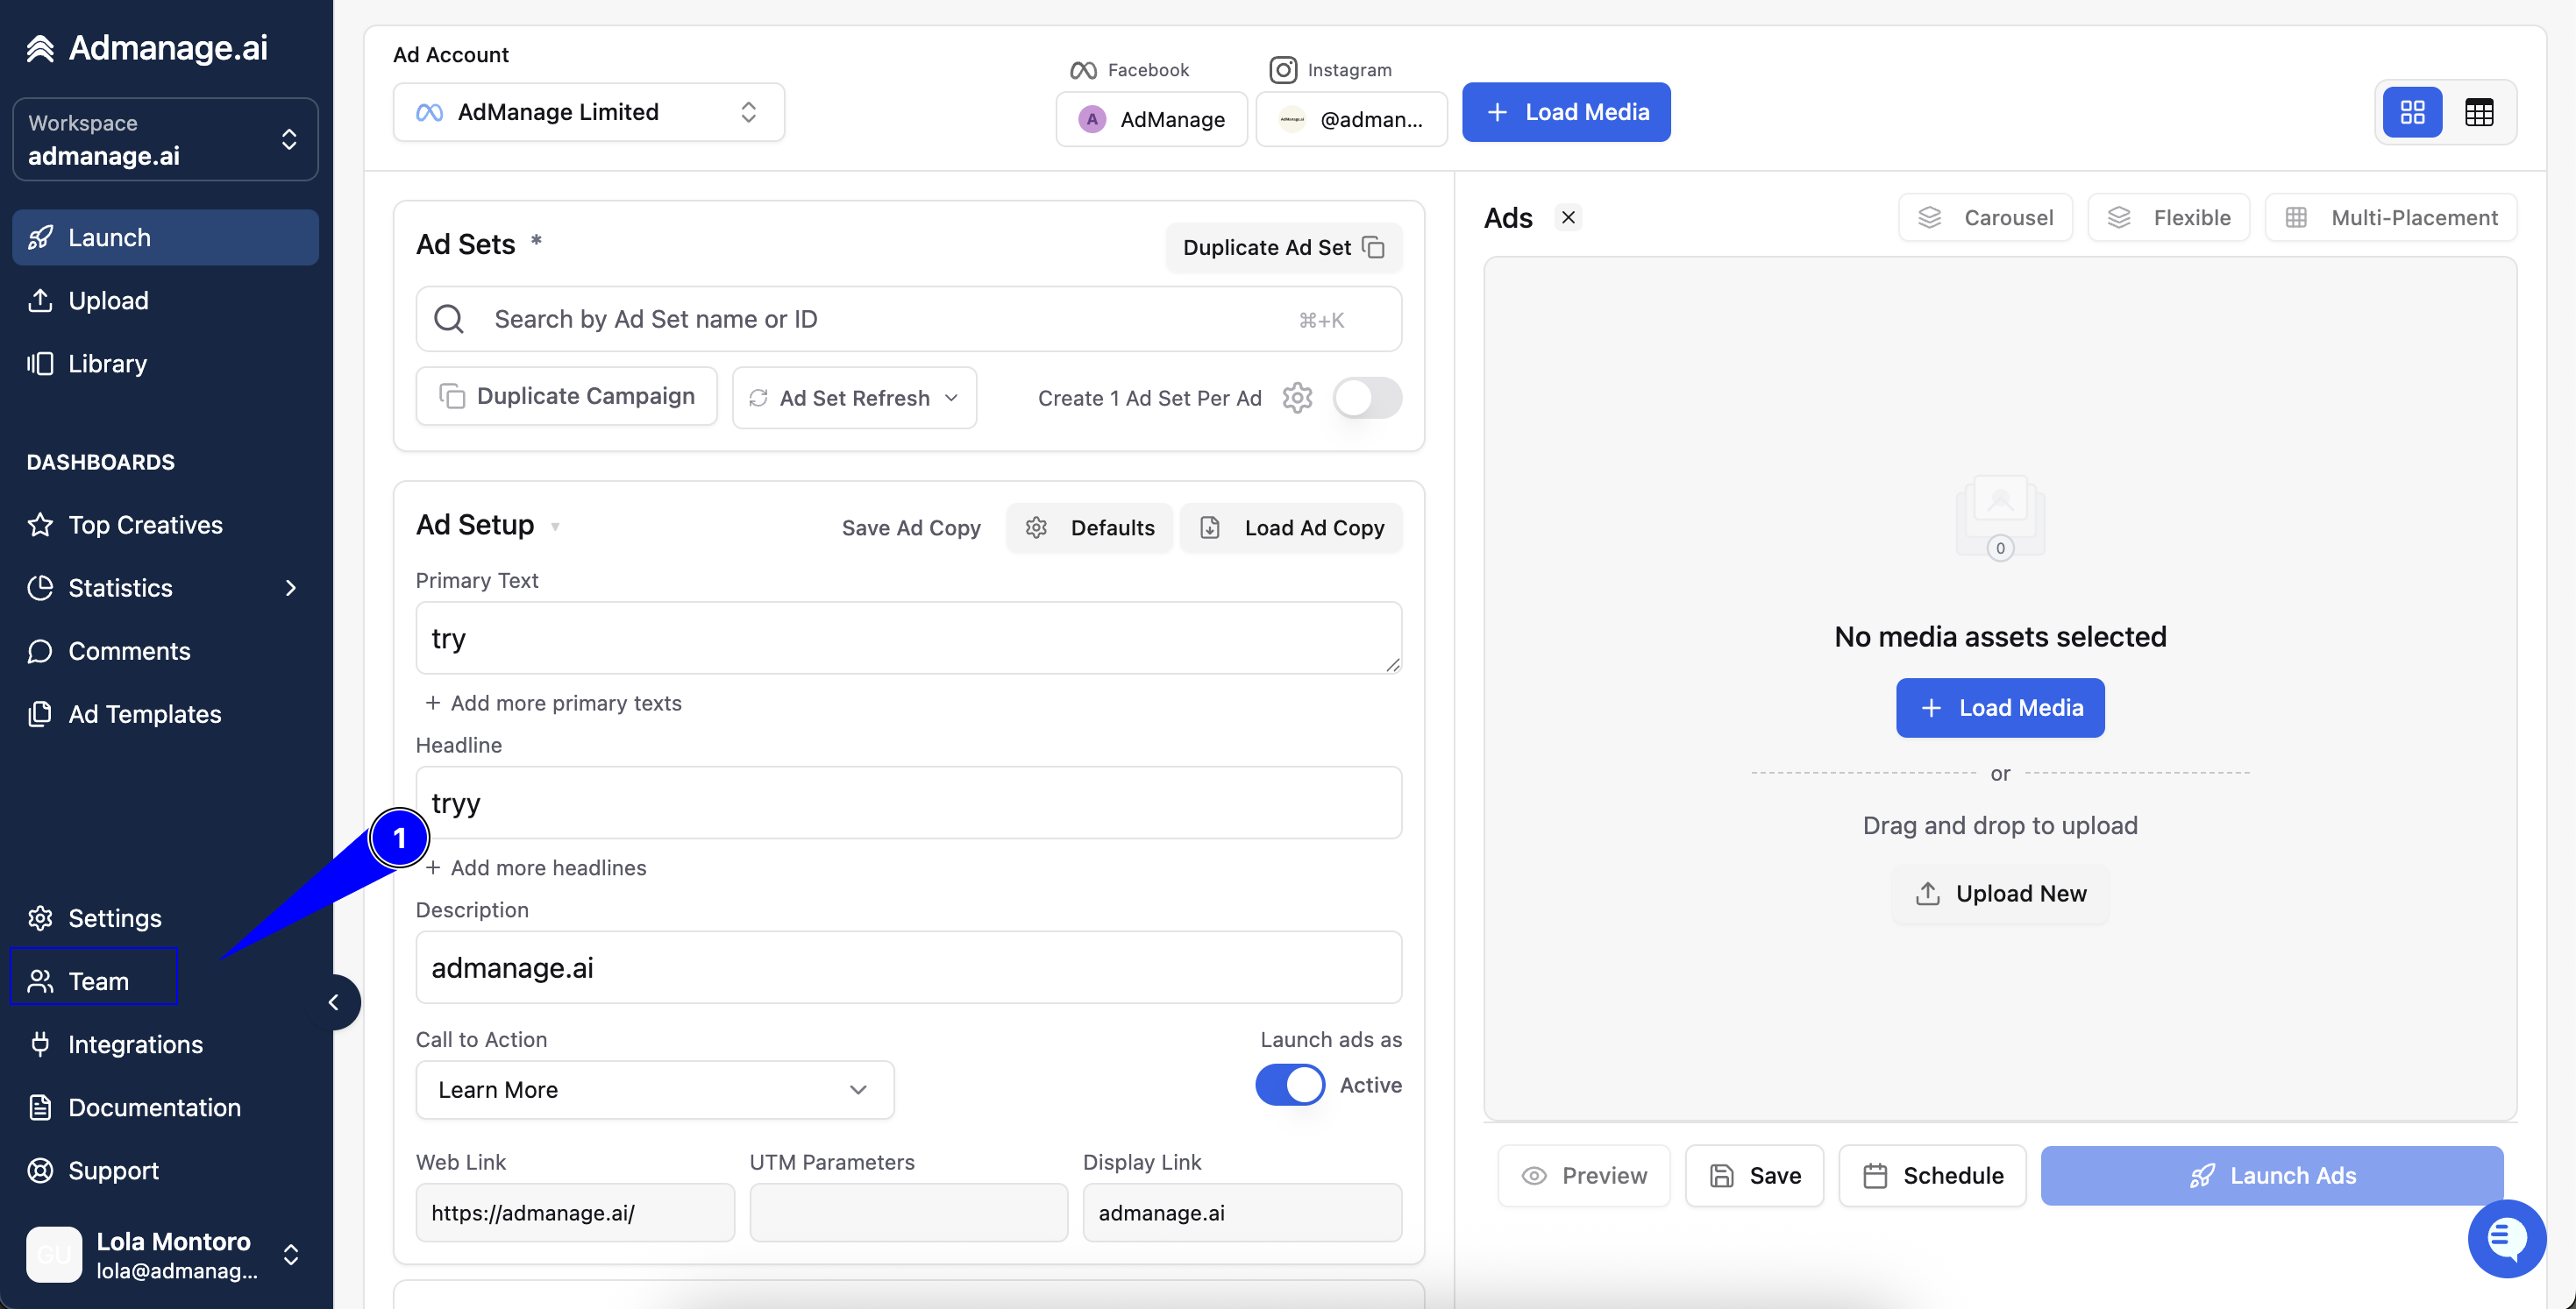Click the Upload New button
Image resolution: width=2576 pixels, height=1309 pixels.
pos(2000,894)
